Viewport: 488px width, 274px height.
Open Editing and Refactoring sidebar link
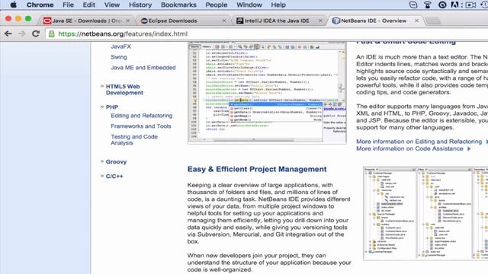[142, 116]
